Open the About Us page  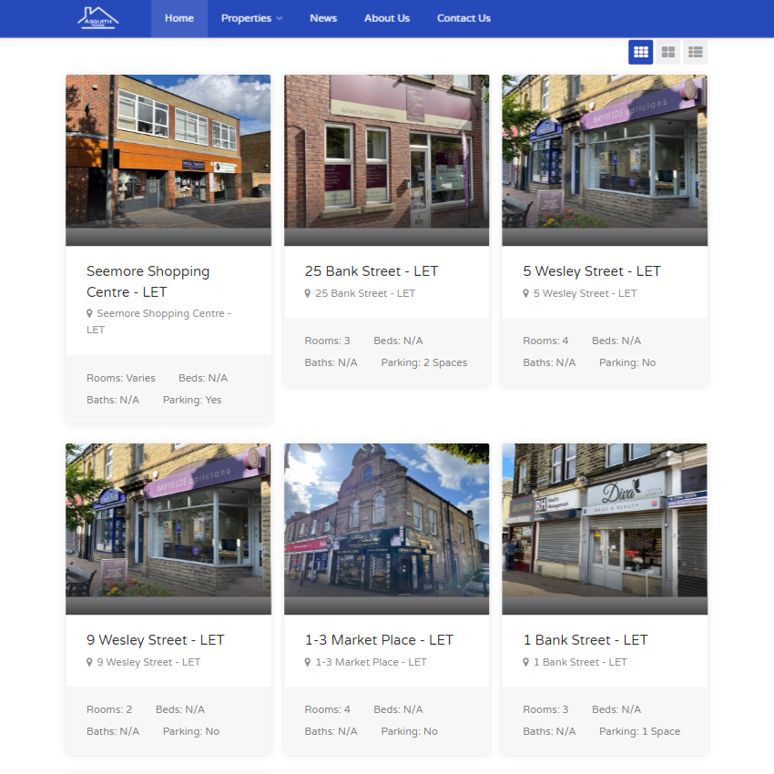(387, 18)
